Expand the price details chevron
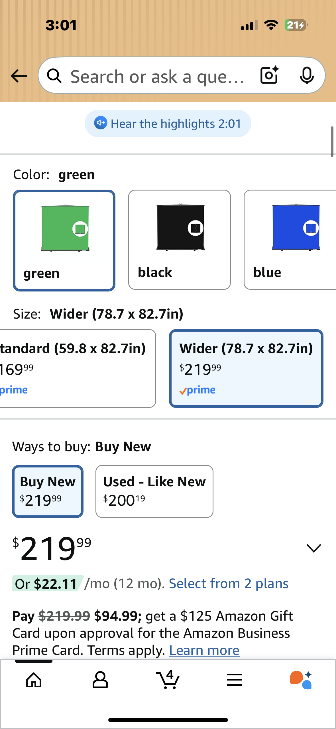This screenshot has height=729, width=336. 313,548
